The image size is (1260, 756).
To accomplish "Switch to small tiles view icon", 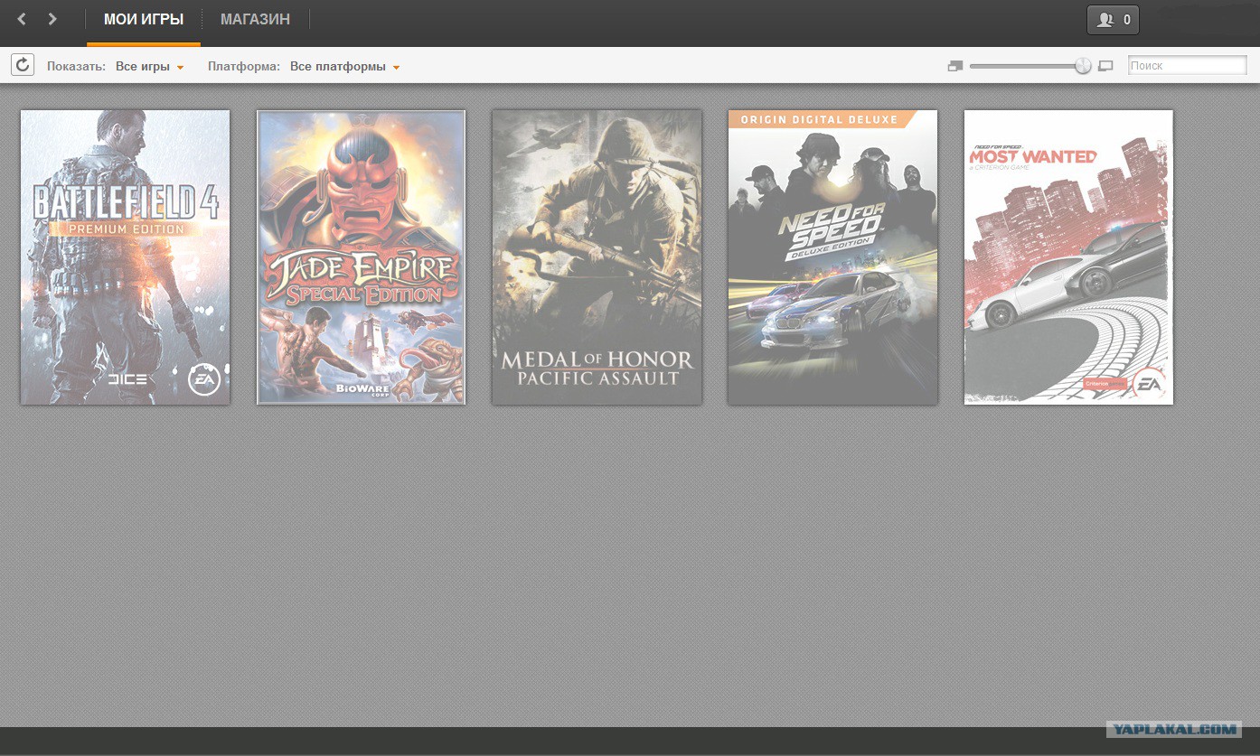I will click(955, 66).
